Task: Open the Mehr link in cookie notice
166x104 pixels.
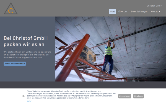Action: pyautogui.click(x=29, y=101)
